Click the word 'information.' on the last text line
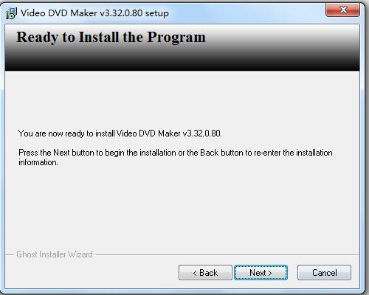This screenshot has width=369, height=295. [x=38, y=162]
